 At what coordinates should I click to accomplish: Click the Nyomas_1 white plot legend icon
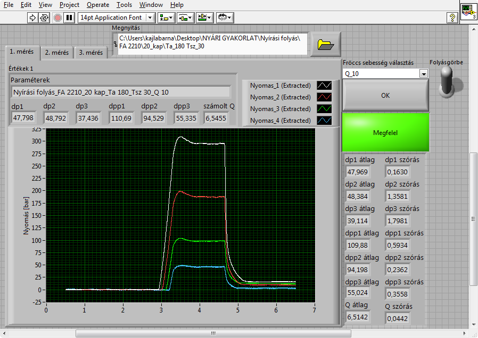(324, 86)
